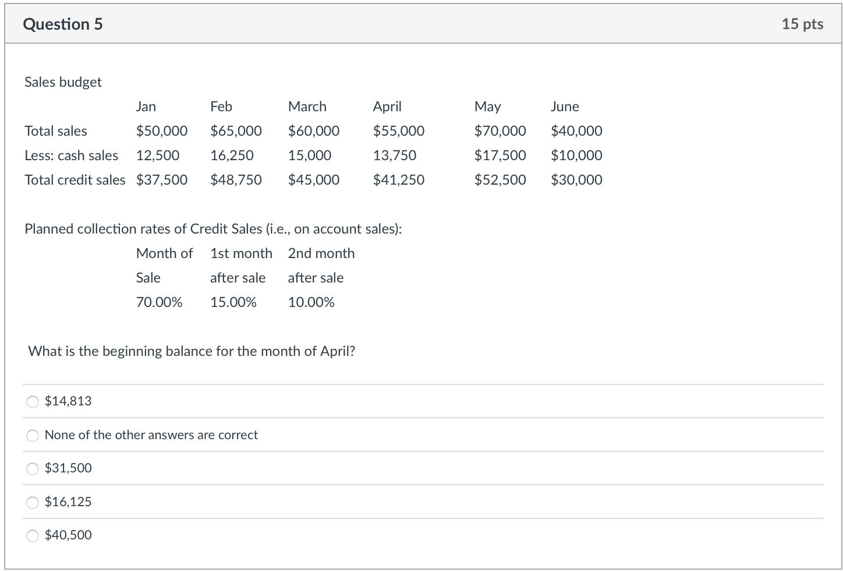Select the $40,500 radio button
Viewport: 843px width, 572px height.
33,535
